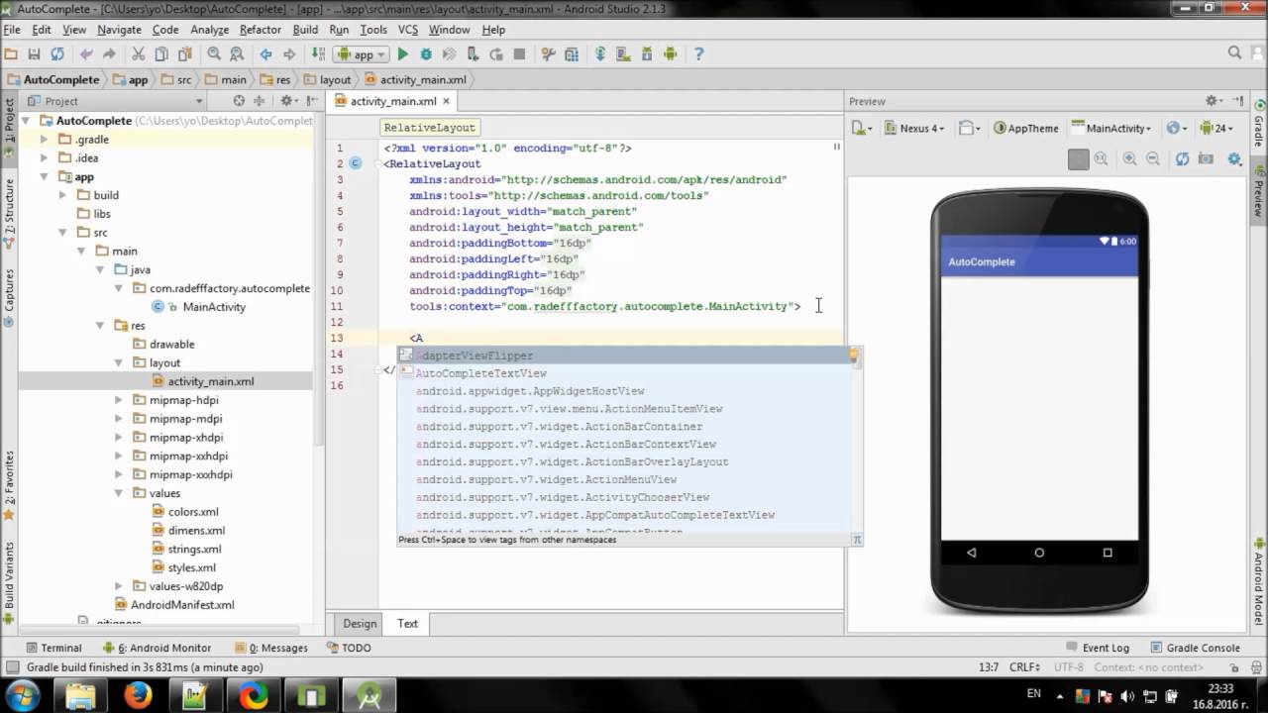Select the Text editor tab
This screenshot has width=1268, height=713.
(407, 623)
